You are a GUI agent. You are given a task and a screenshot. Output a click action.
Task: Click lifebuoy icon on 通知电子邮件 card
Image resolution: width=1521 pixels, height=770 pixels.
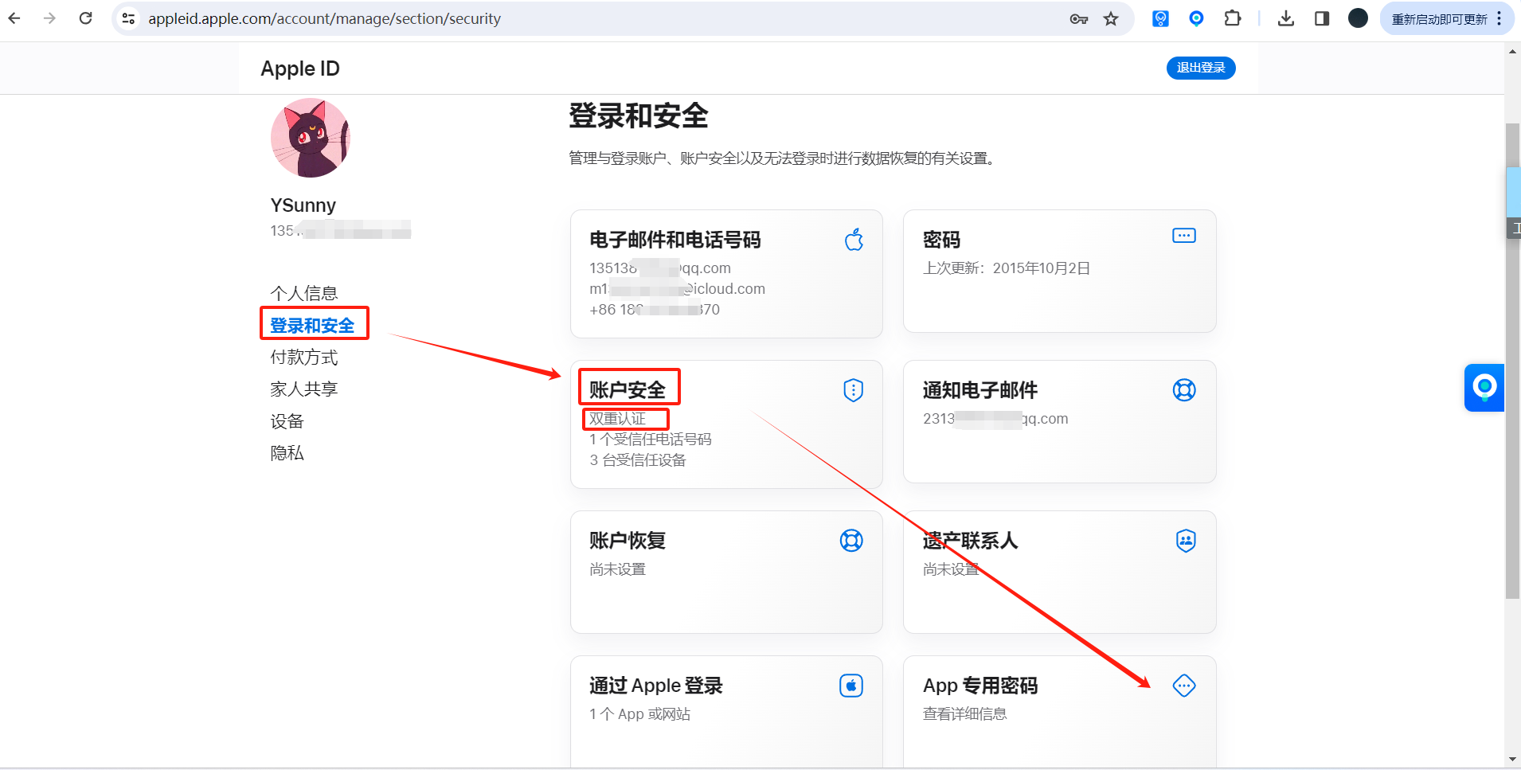pos(1184,390)
